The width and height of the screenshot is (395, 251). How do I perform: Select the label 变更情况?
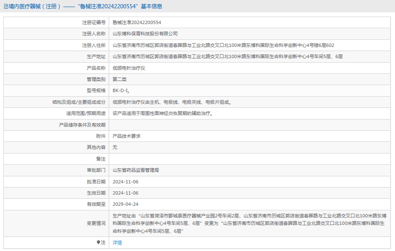(x=96, y=223)
